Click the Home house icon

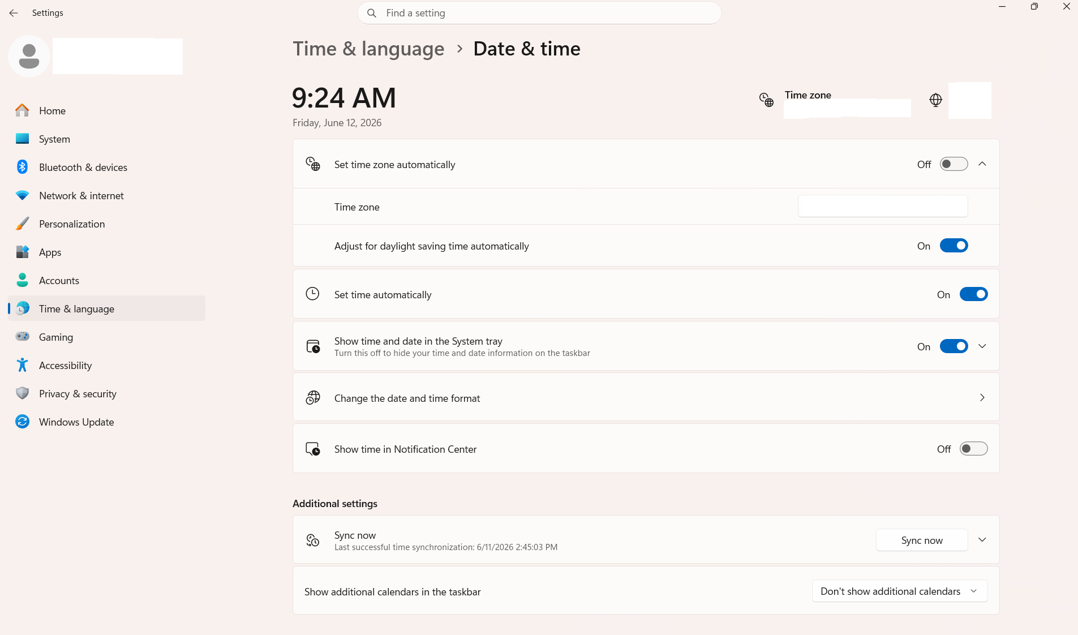(x=22, y=110)
